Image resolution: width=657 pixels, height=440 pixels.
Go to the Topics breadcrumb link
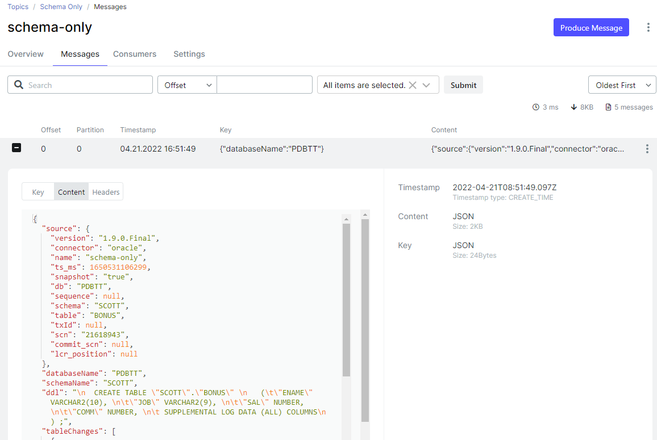tap(18, 7)
